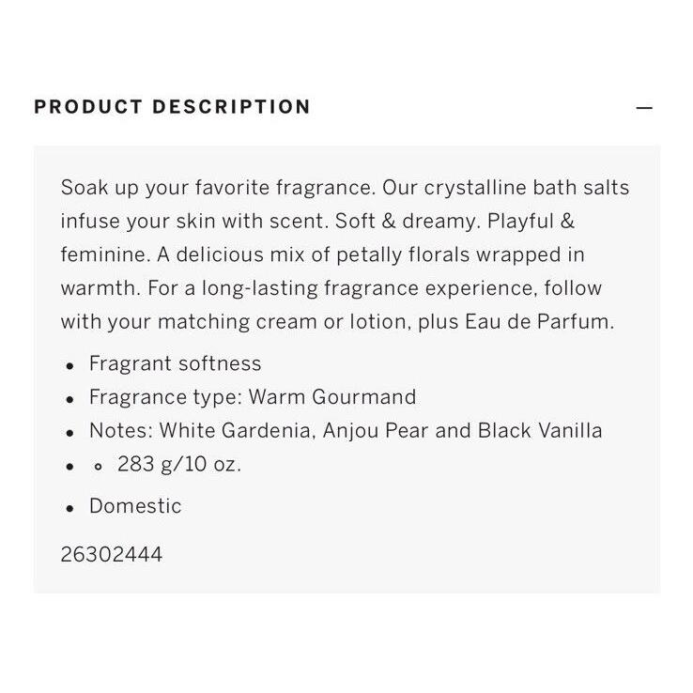693x693 pixels.
Task: Click the Notes line listing White Gardenia
Action: [x=346, y=430]
